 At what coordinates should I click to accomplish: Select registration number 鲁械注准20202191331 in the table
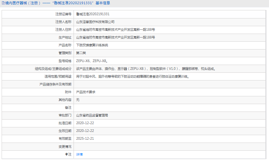pos(93,14)
